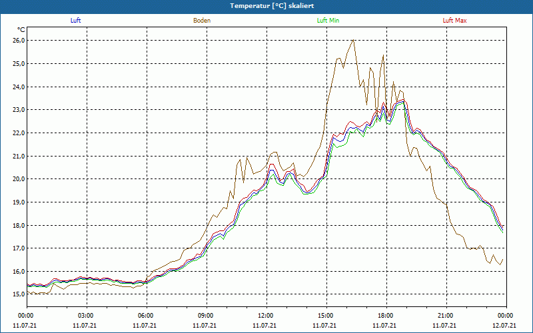The height and width of the screenshot is (333, 533).
Task: Click the 09:00 time axis label
Action: pyautogui.click(x=205, y=316)
